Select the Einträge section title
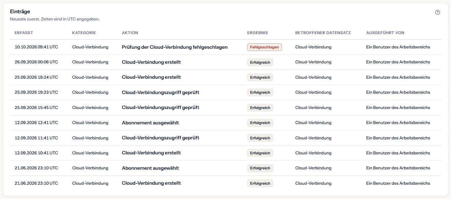The height and width of the screenshot is (199, 451). click(x=20, y=12)
